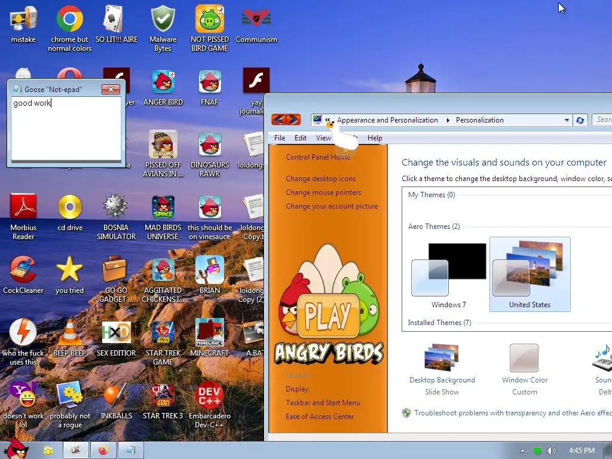Launch the Morbius Reader icon
612x459 pixels.
23,216
